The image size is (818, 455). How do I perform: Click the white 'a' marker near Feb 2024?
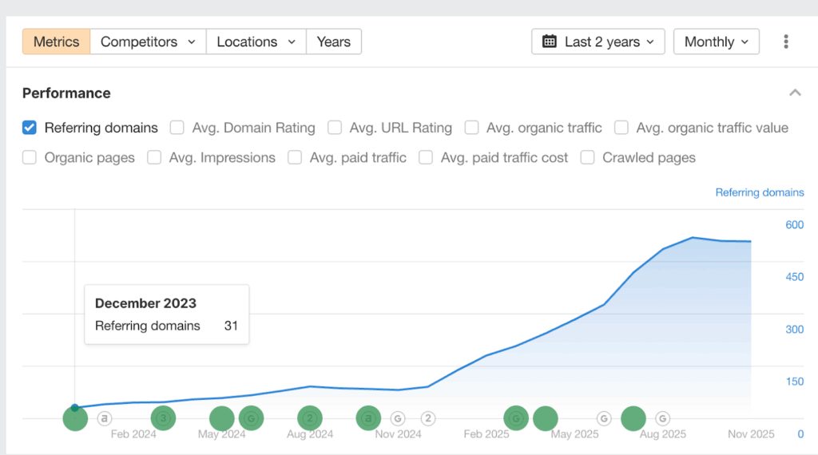105,417
